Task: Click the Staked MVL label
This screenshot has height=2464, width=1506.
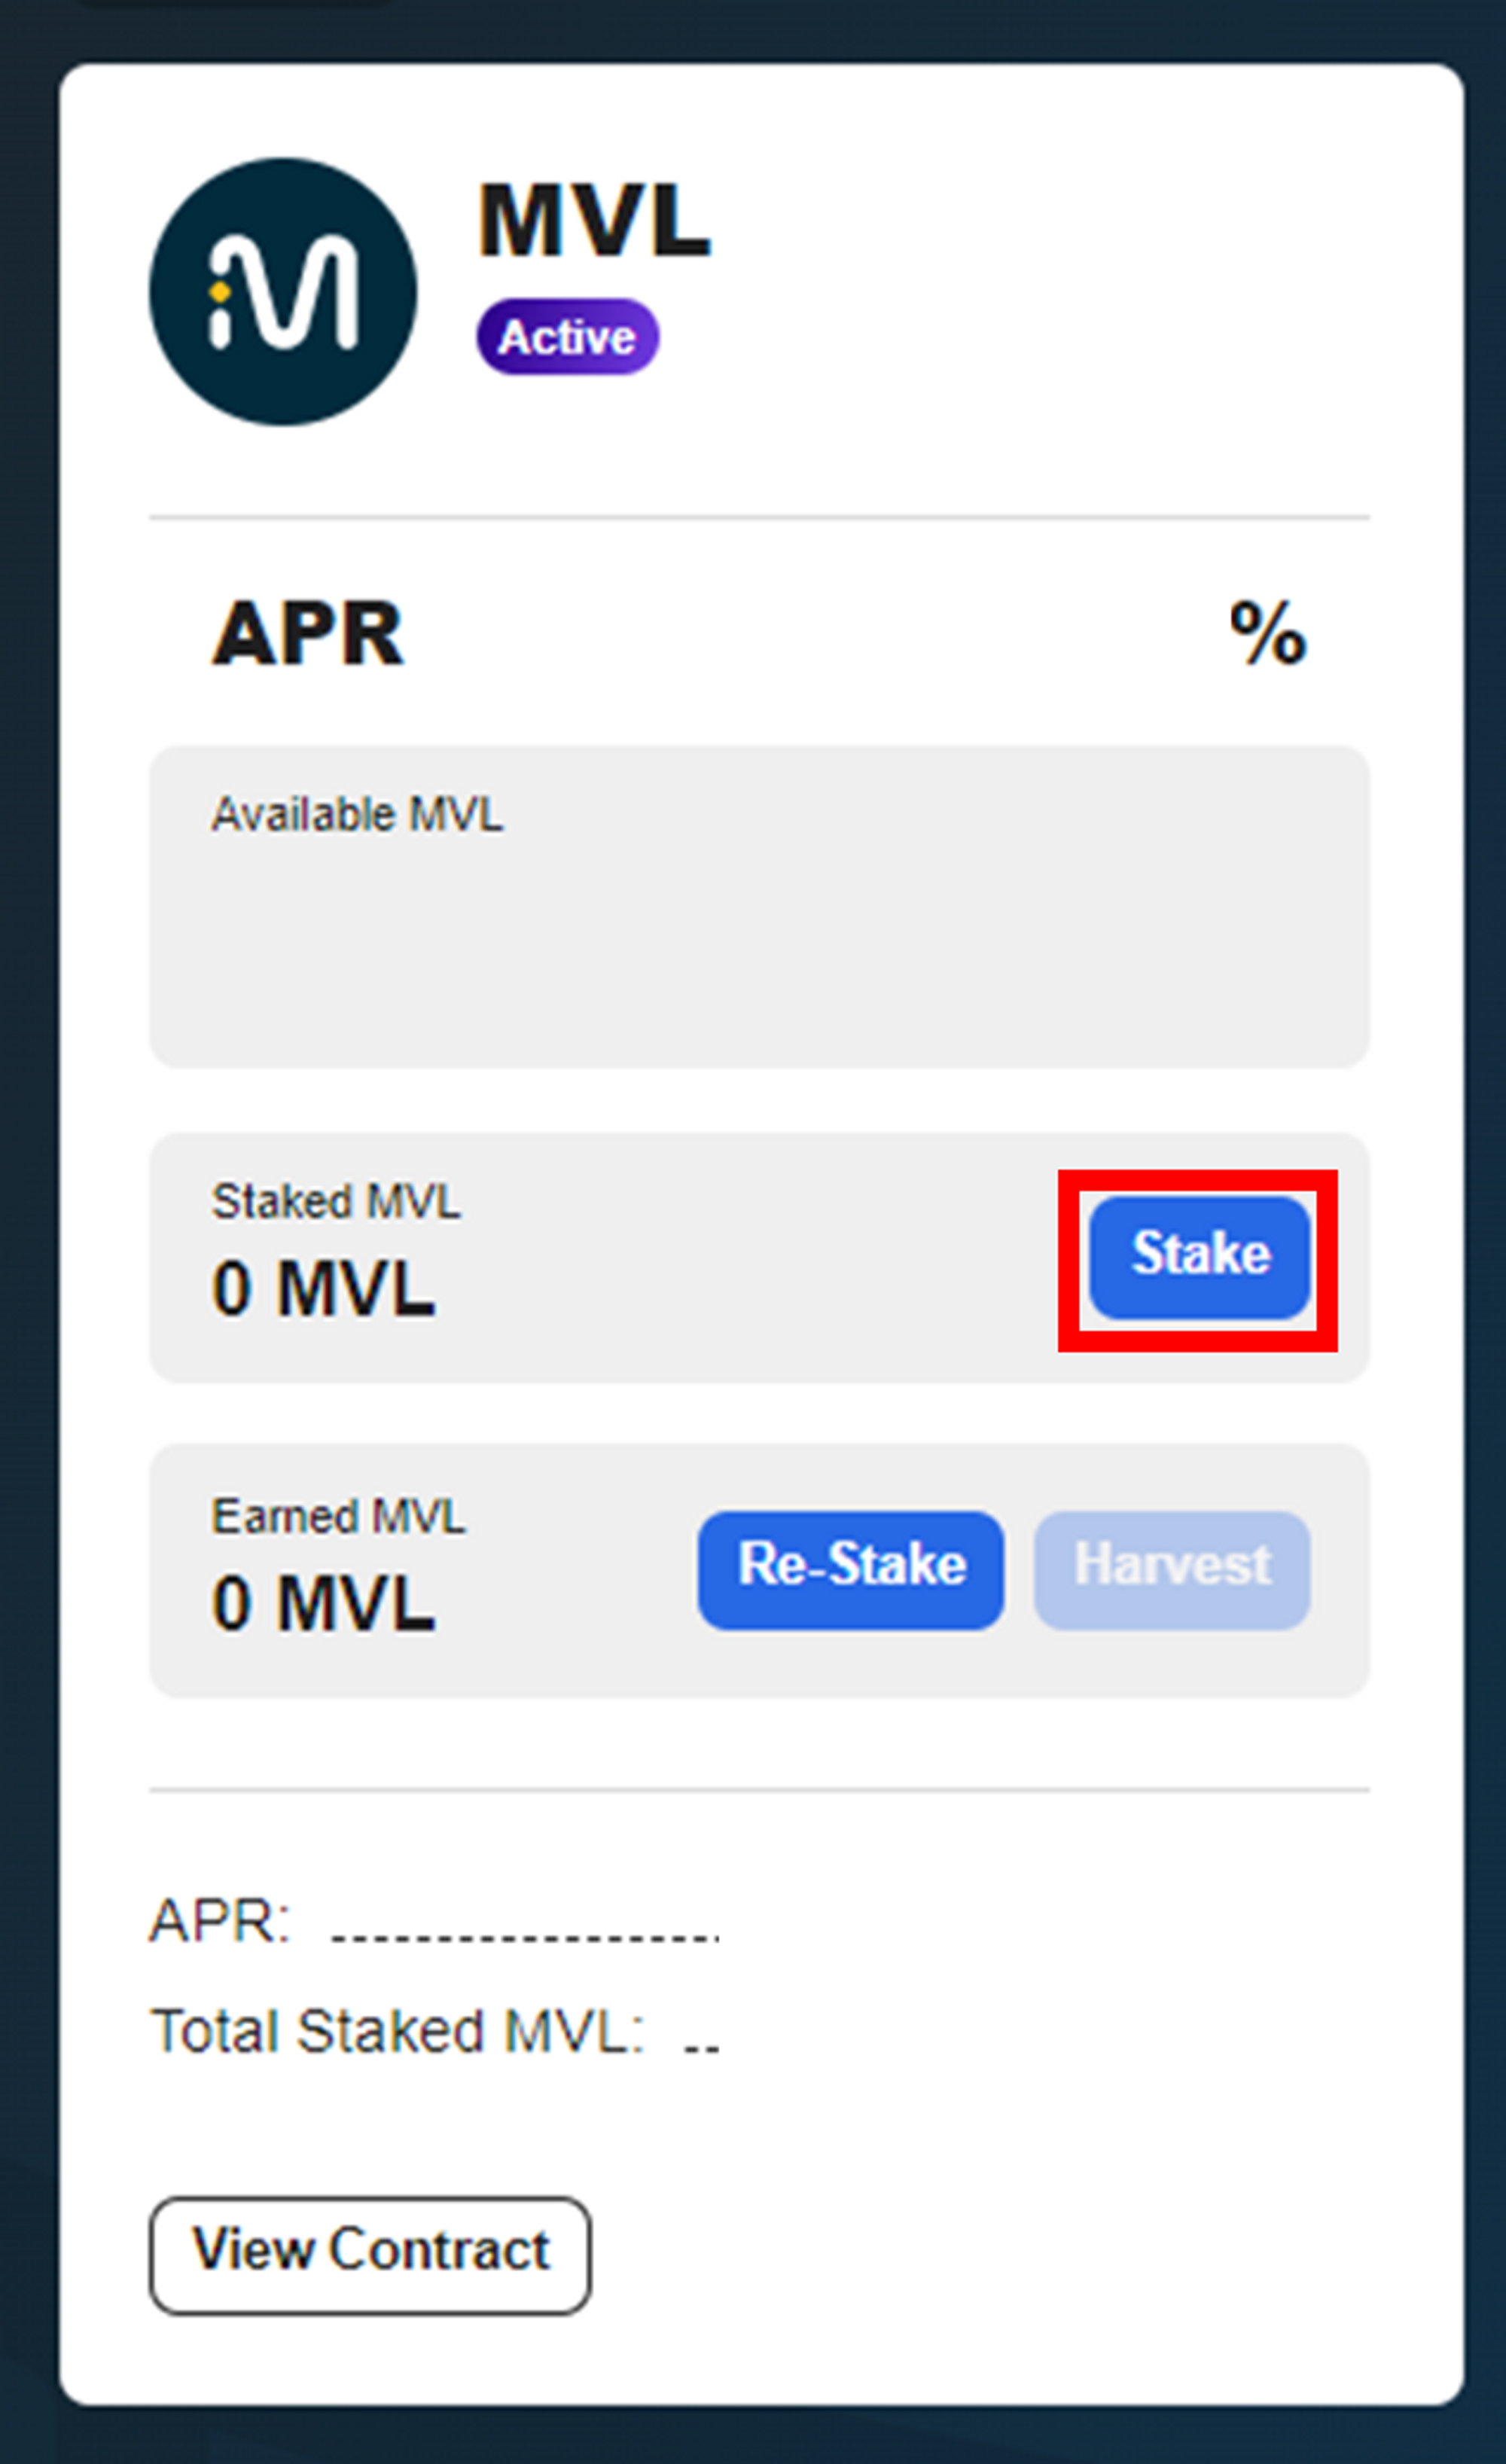Action: coord(335,1201)
